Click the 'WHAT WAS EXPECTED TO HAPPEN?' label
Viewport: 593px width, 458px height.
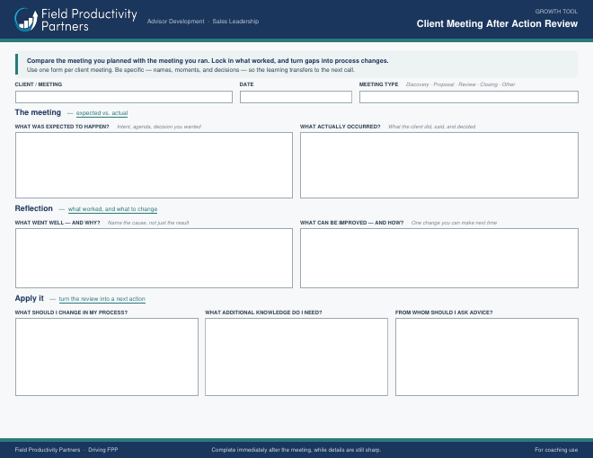pyautogui.click(x=62, y=127)
